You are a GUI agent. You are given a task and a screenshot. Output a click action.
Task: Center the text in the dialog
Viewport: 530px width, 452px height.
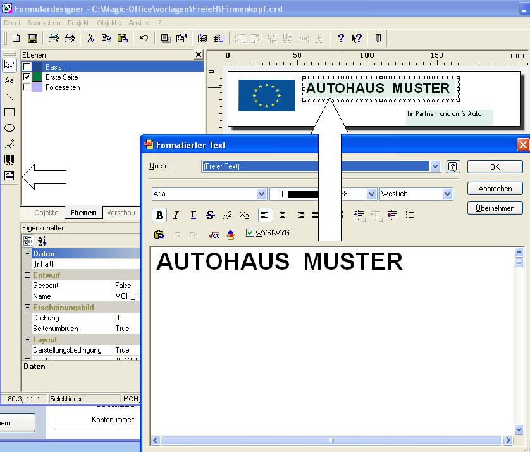[282, 215]
